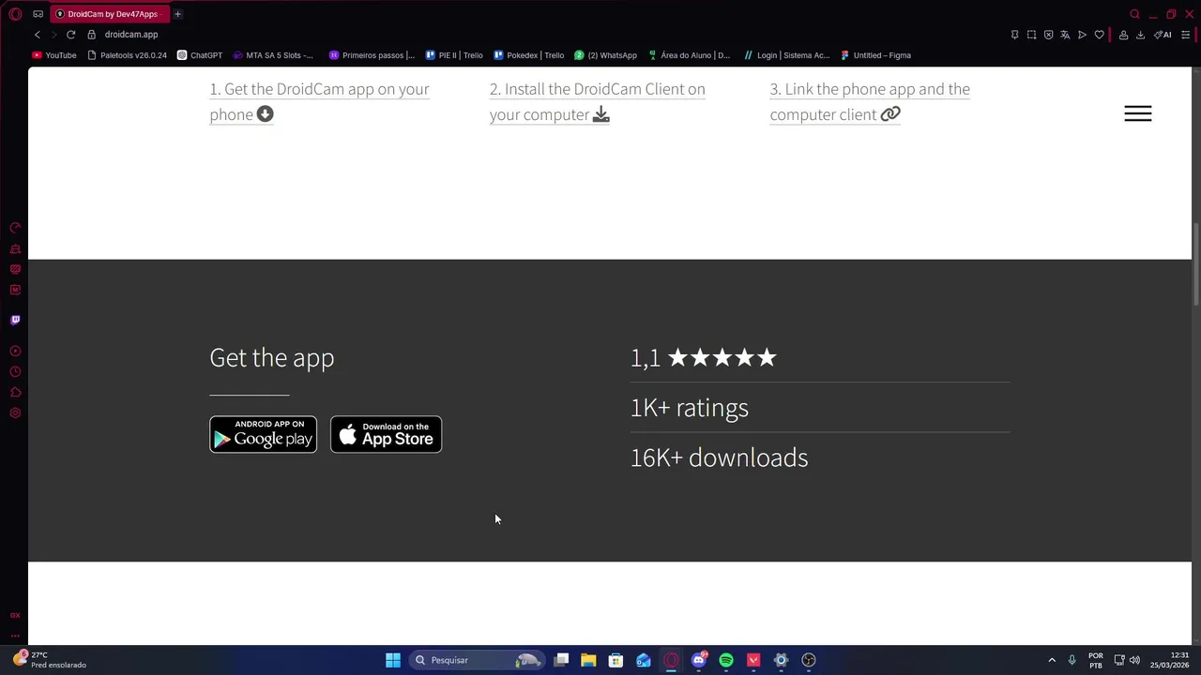Image resolution: width=1201 pixels, height=675 pixels.
Task: Open the page translate icon
Action: [1065, 35]
